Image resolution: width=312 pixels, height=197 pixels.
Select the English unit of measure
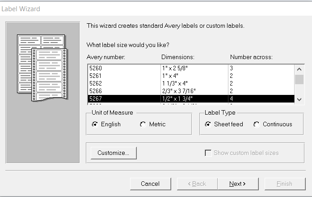pyautogui.click(x=95, y=124)
